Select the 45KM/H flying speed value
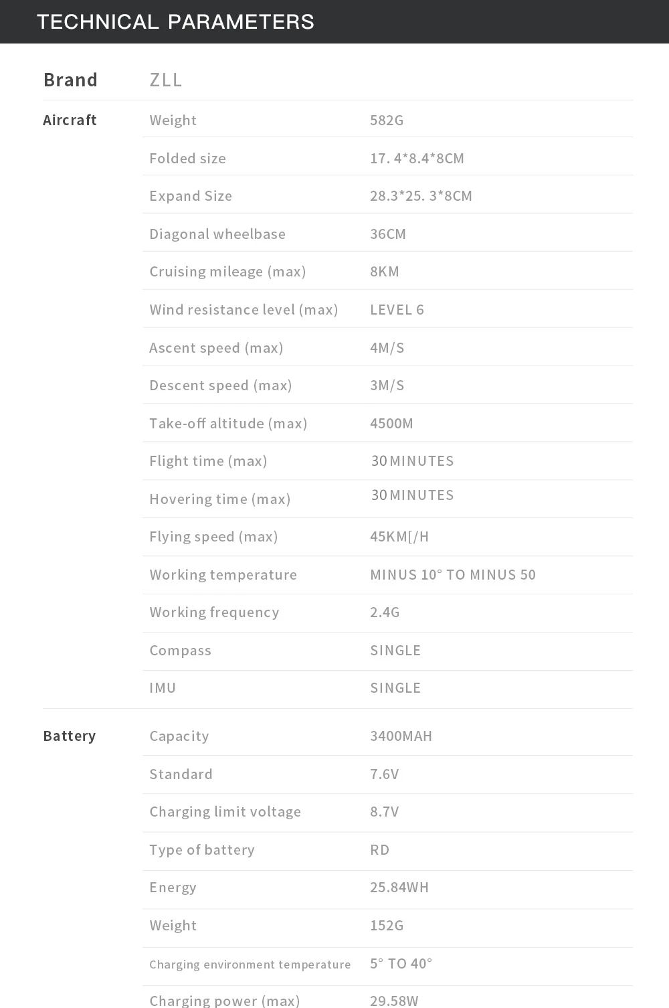Viewport: 669px width, 1008px height. pyautogui.click(x=399, y=537)
